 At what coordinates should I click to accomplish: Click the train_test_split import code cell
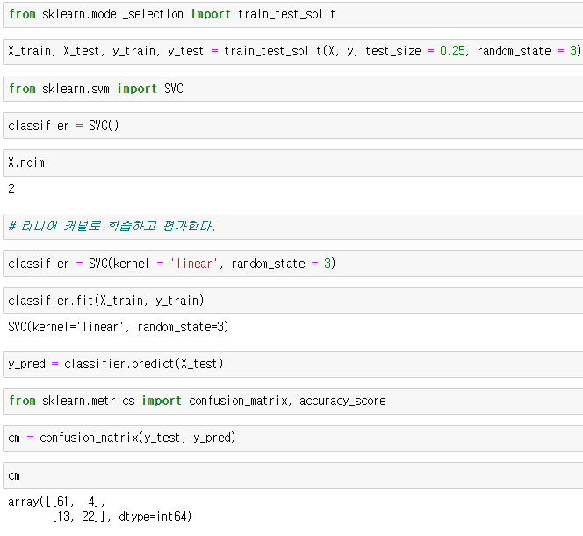[x=293, y=14]
